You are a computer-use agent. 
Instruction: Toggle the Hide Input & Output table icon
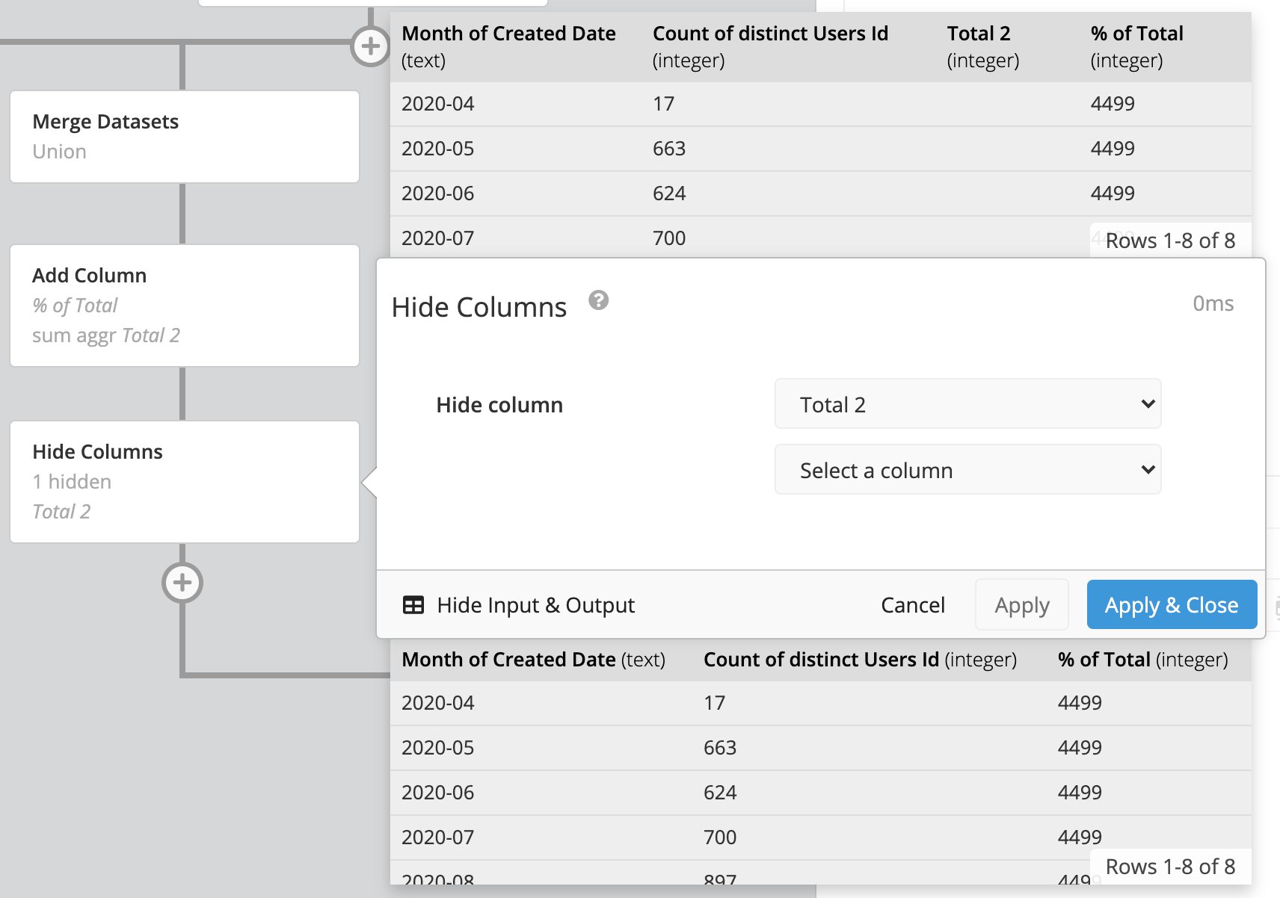point(413,605)
